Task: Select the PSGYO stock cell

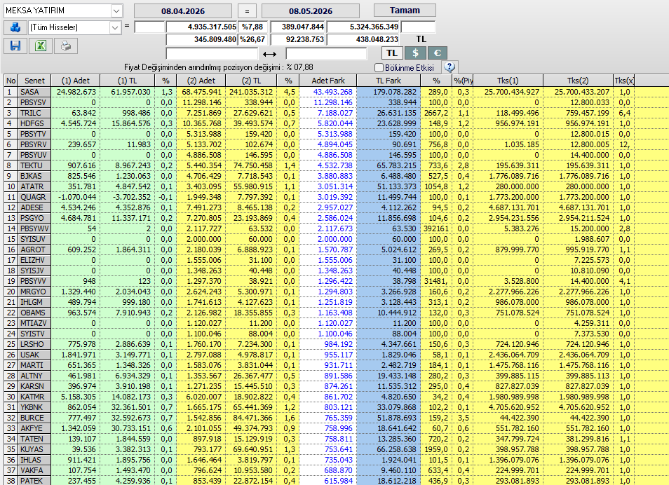Action: pyautogui.click(x=34, y=218)
